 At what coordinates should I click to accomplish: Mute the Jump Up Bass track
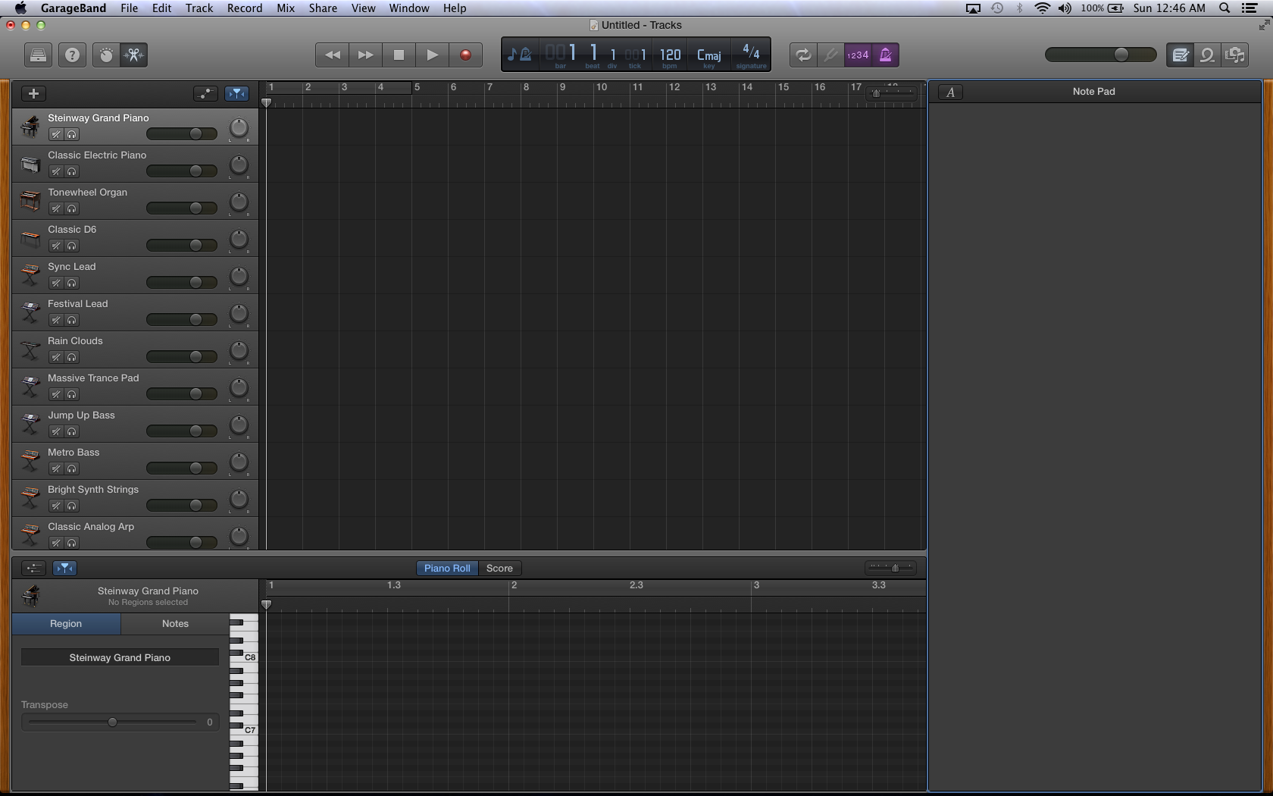[55, 431]
